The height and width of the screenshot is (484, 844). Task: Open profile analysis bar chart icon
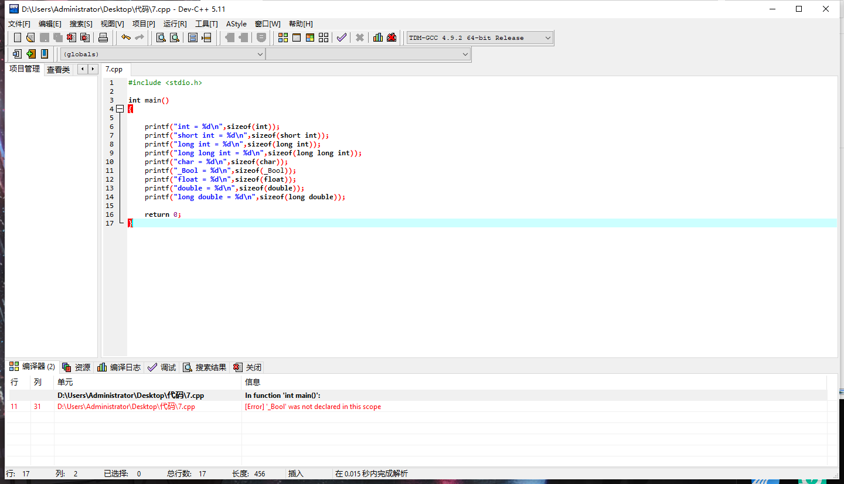378,38
